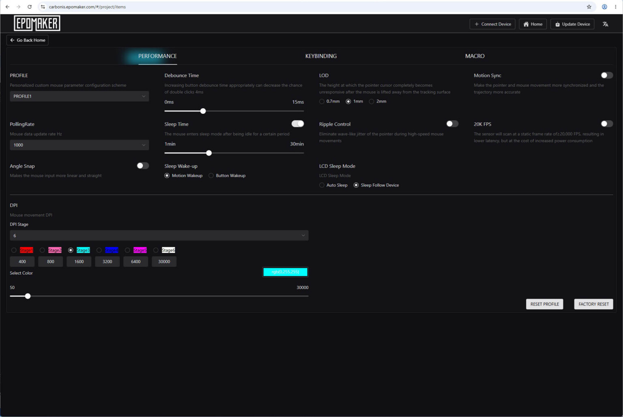Select the 2mm LOD option

[x=378, y=101]
